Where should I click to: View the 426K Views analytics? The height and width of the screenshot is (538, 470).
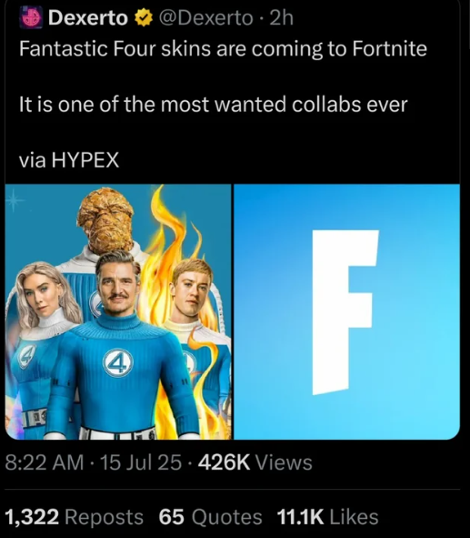[x=255, y=462]
